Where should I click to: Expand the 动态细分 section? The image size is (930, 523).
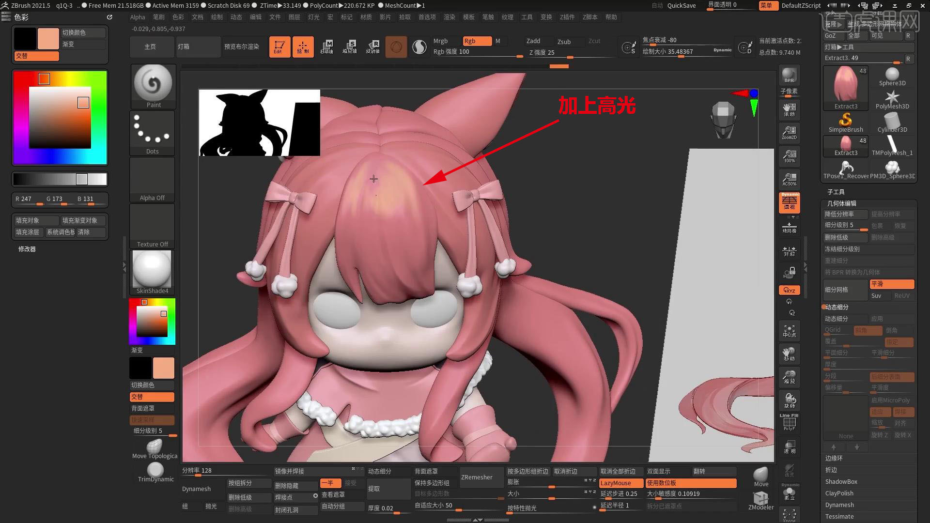(x=837, y=307)
